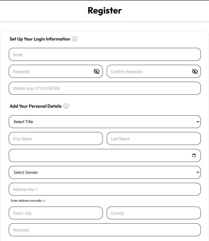Click the crossed-eye icon in the Password field
This screenshot has width=209, height=241.
(x=96, y=71)
